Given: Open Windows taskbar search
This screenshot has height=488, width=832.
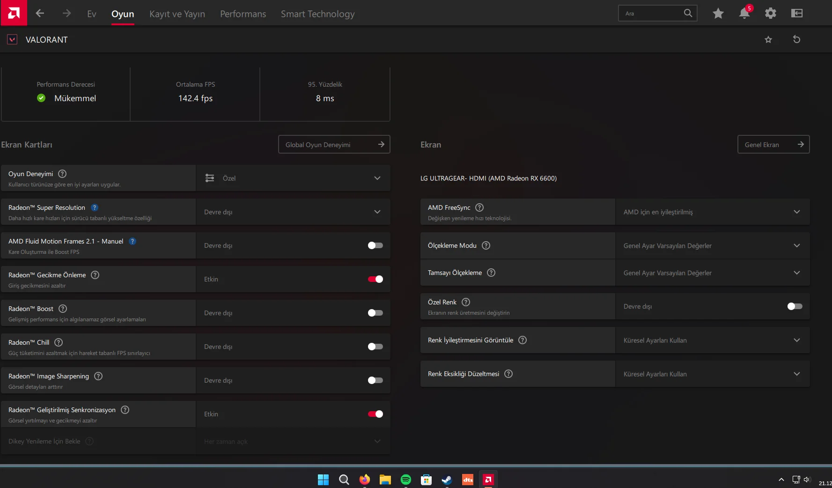Looking at the screenshot, I should [344, 480].
